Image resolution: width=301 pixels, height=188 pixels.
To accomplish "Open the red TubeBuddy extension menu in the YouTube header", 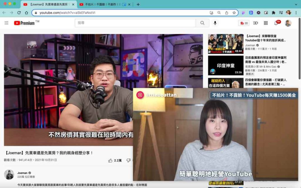I will point(244,23).
